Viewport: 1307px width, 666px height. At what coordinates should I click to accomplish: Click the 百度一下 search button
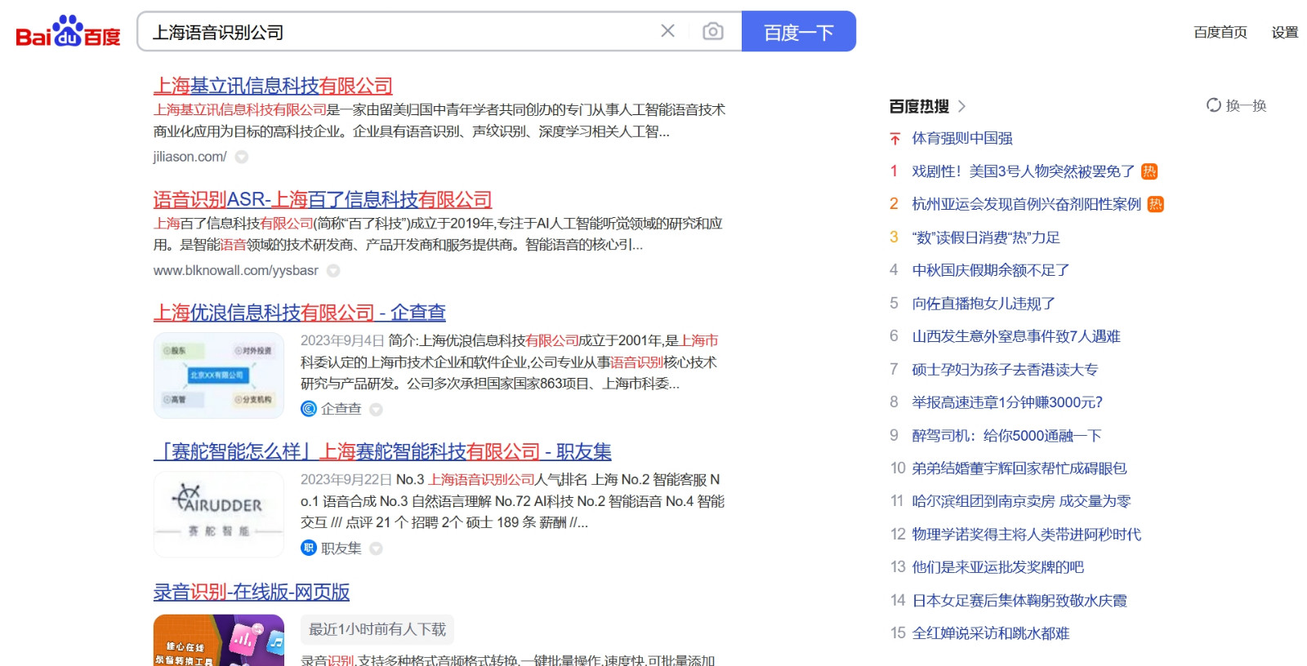(799, 31)
